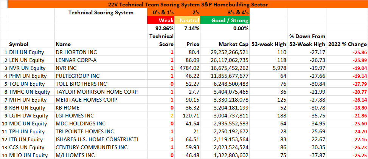Viewport: 368px width, 159px height.
Task: Select the -26.73 2022 change cell
Action: pyautogui.click(x=347, y=148)
